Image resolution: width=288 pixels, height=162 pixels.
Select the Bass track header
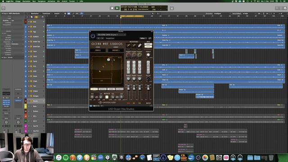pos(35,106)
